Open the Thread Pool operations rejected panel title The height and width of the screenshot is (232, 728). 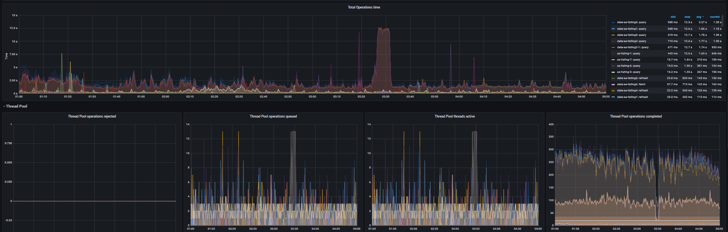(92, 116)
